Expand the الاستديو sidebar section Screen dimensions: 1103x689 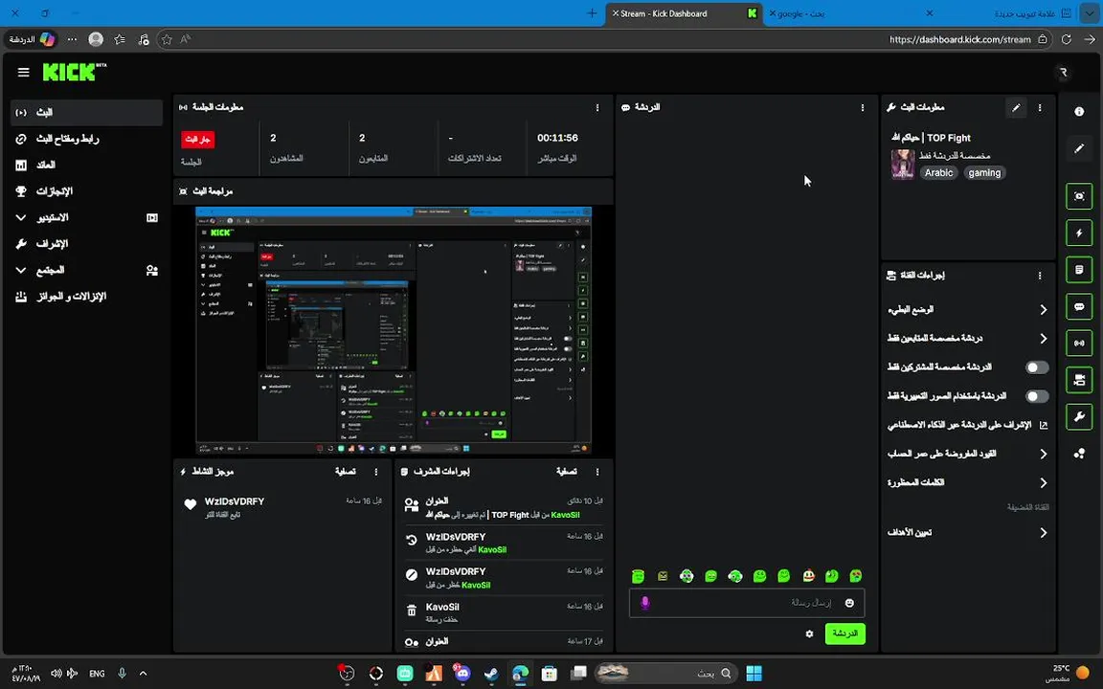point(86,218)
